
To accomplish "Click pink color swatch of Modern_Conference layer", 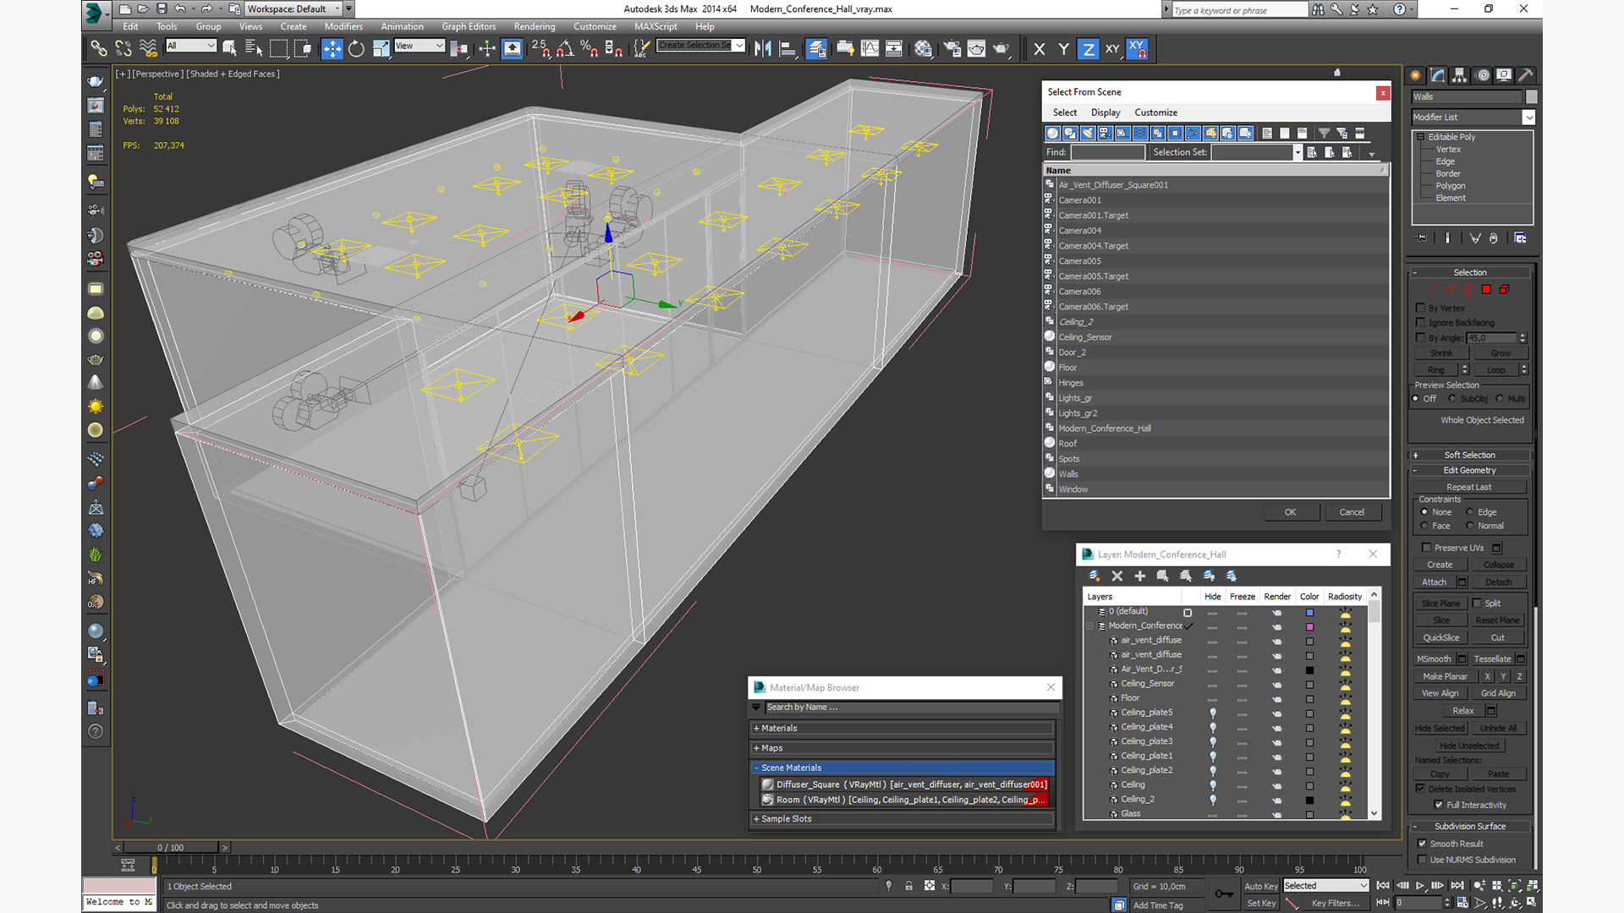I will (x=1309, y=626).
